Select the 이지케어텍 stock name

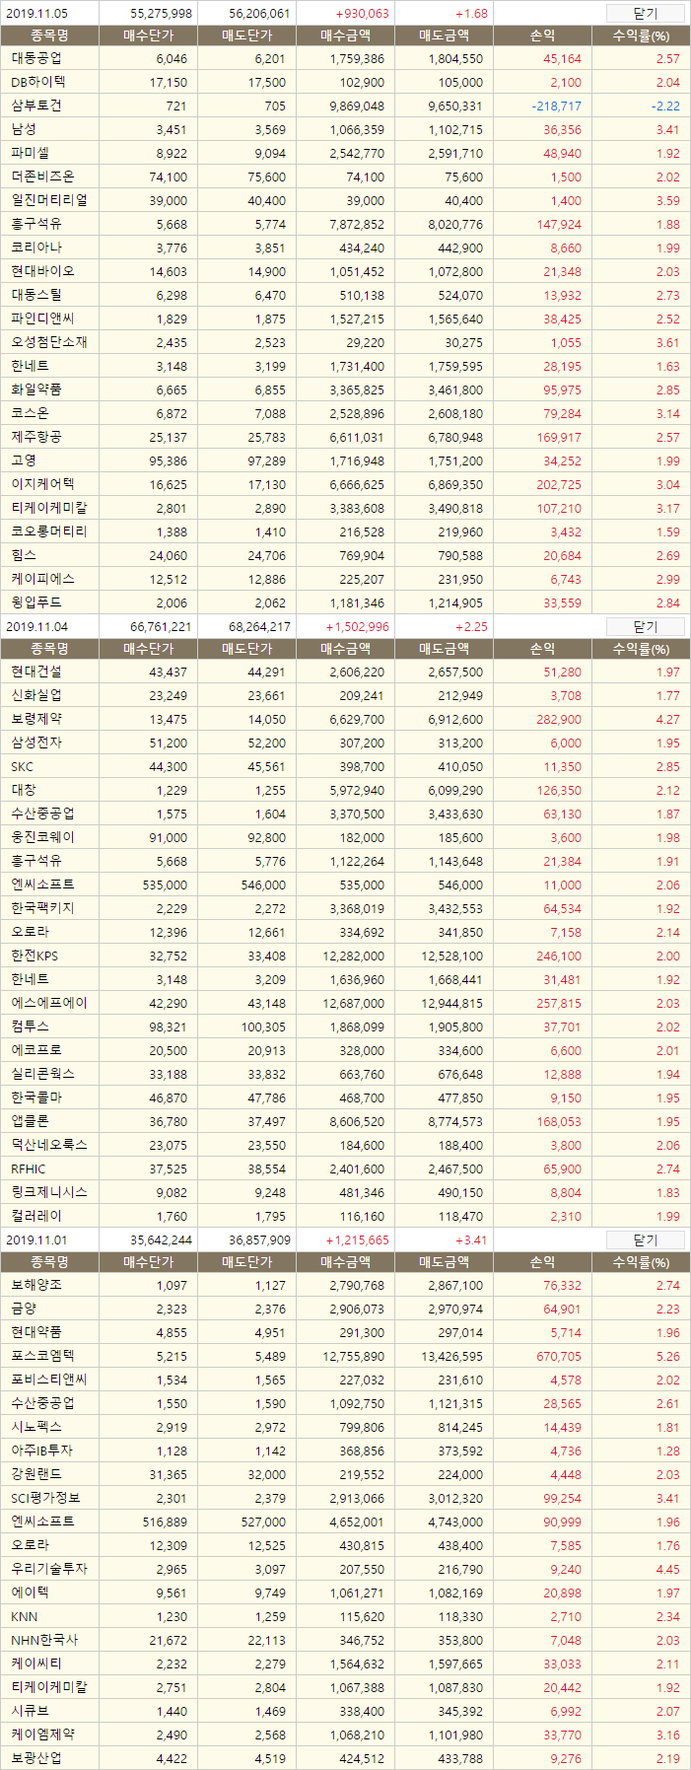42,485
